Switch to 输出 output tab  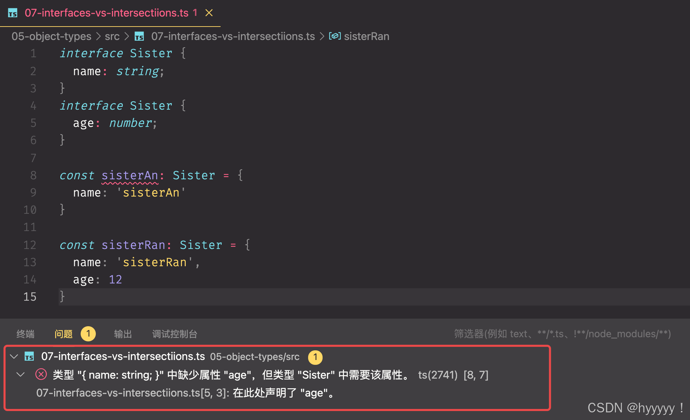pyautogui.click(x=123, y=334)
